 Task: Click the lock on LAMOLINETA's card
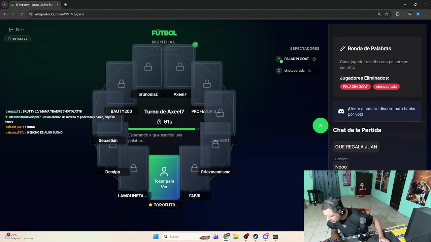(134, 168)
